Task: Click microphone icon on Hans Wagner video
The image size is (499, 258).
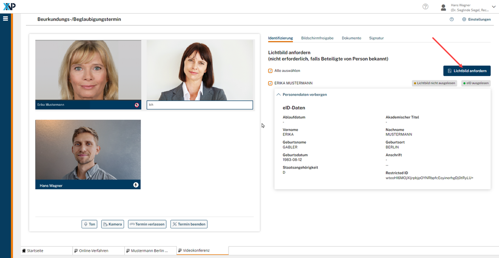Action: 136,185
